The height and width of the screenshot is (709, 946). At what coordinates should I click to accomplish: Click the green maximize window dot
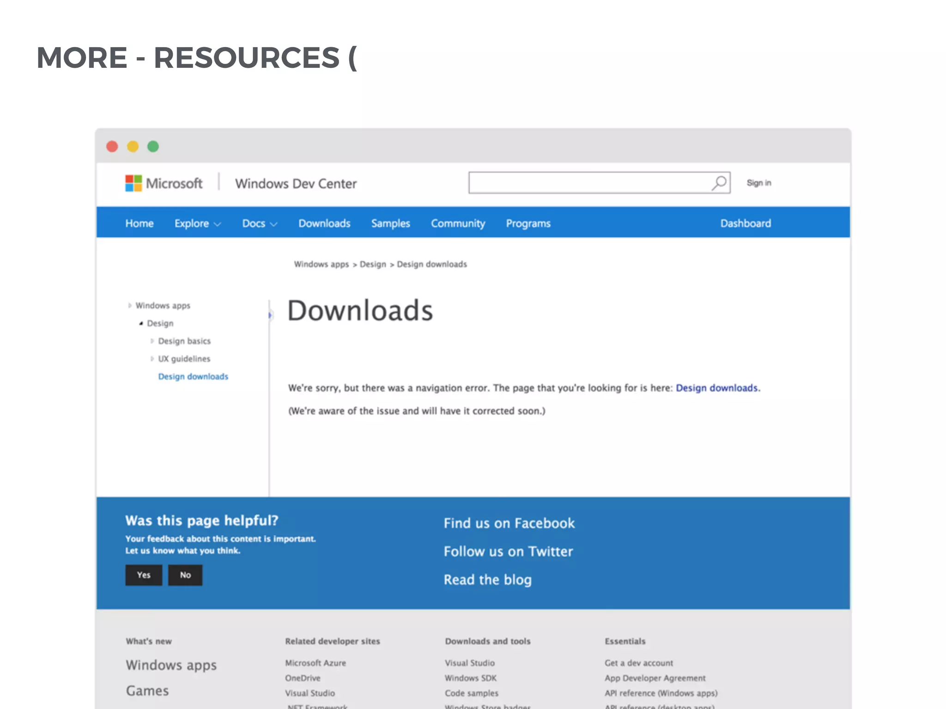click(153, 146)
